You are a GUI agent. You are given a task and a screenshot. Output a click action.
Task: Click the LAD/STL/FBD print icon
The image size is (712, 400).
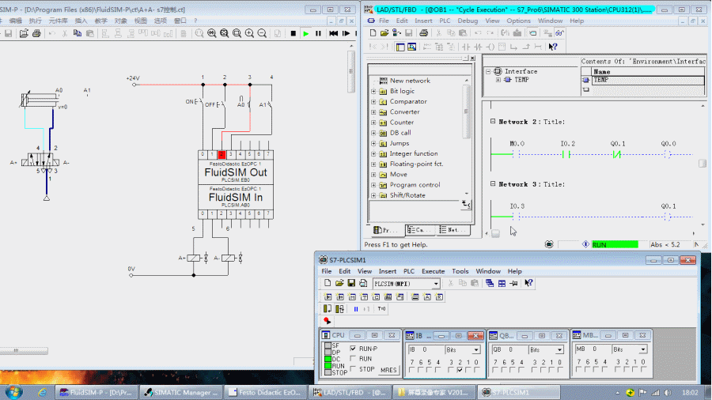[x=424, y=32]
